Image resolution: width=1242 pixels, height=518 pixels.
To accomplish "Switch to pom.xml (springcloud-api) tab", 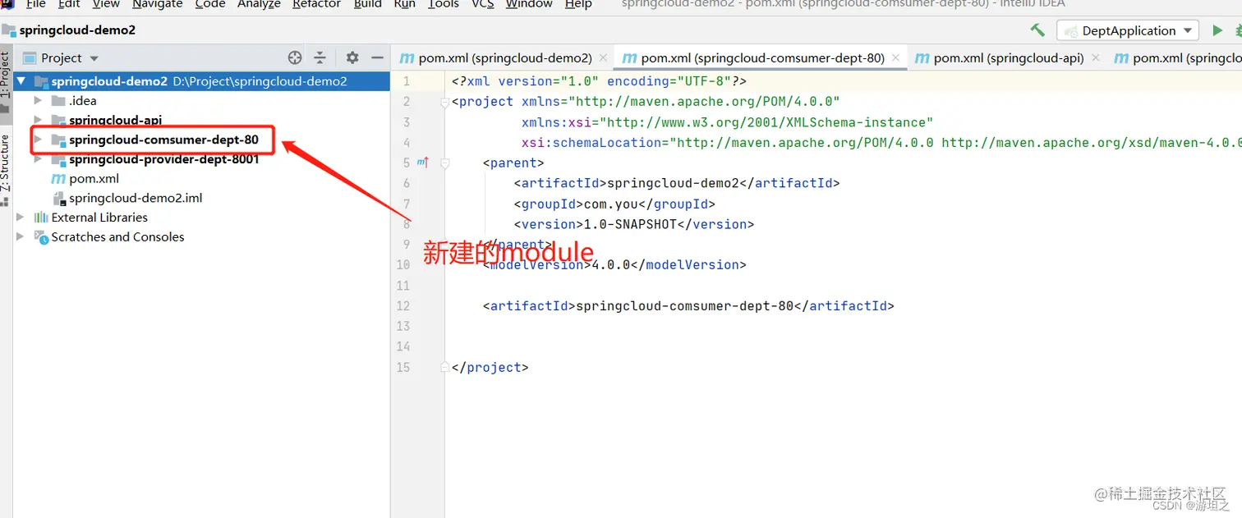I will click(x=1009, y=57).
